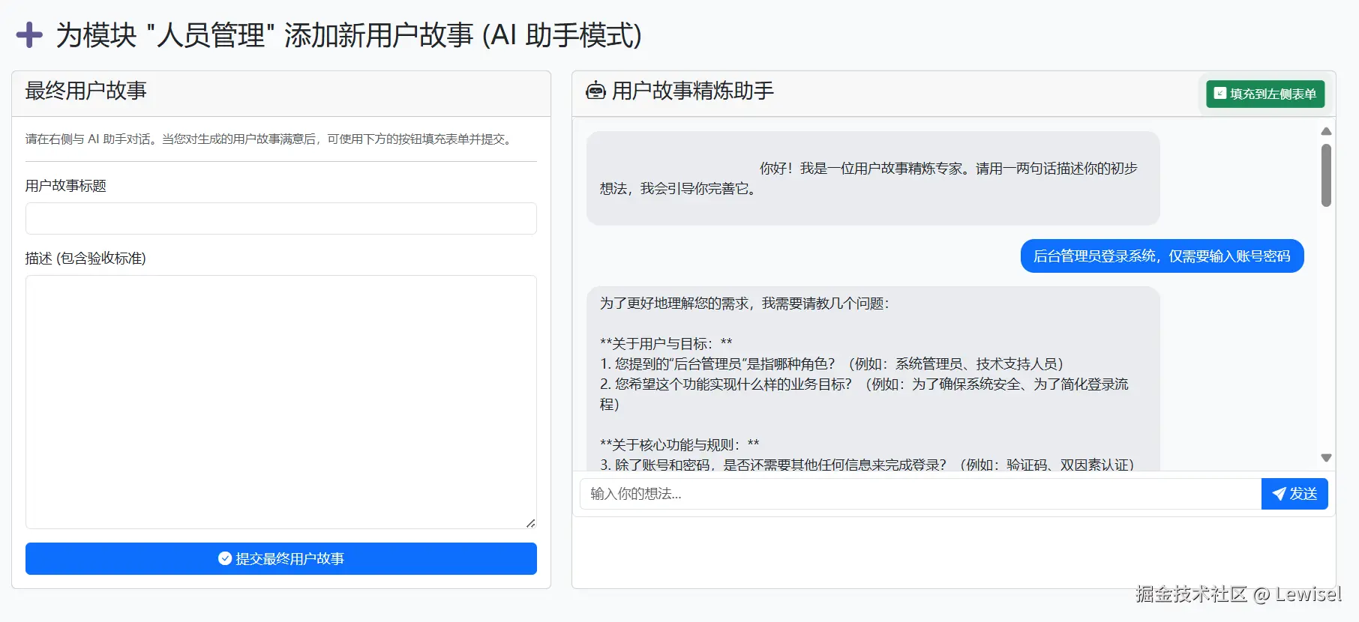Click the chat scrollbar up arrow
Image resolution: width=1359 pixels, height=622 pixels.
pos(1326,131)
